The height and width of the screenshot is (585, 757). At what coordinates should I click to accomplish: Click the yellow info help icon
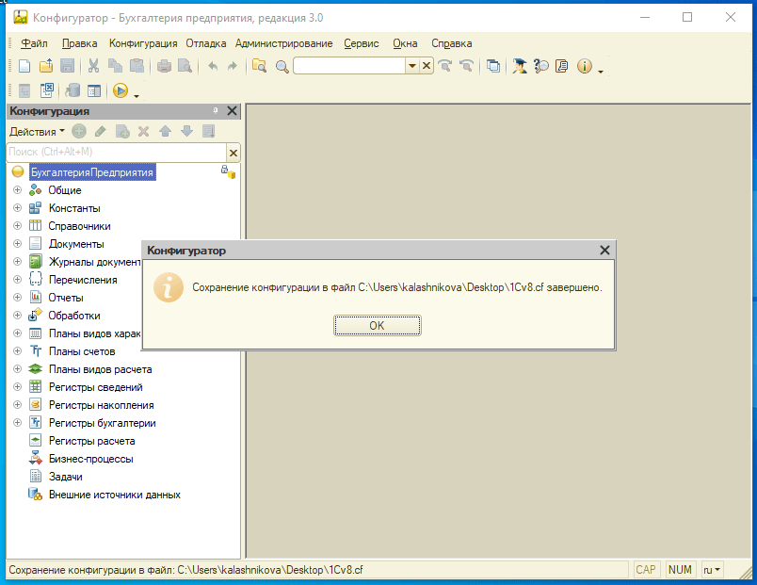pyautogui.click(x=584, y=66)
